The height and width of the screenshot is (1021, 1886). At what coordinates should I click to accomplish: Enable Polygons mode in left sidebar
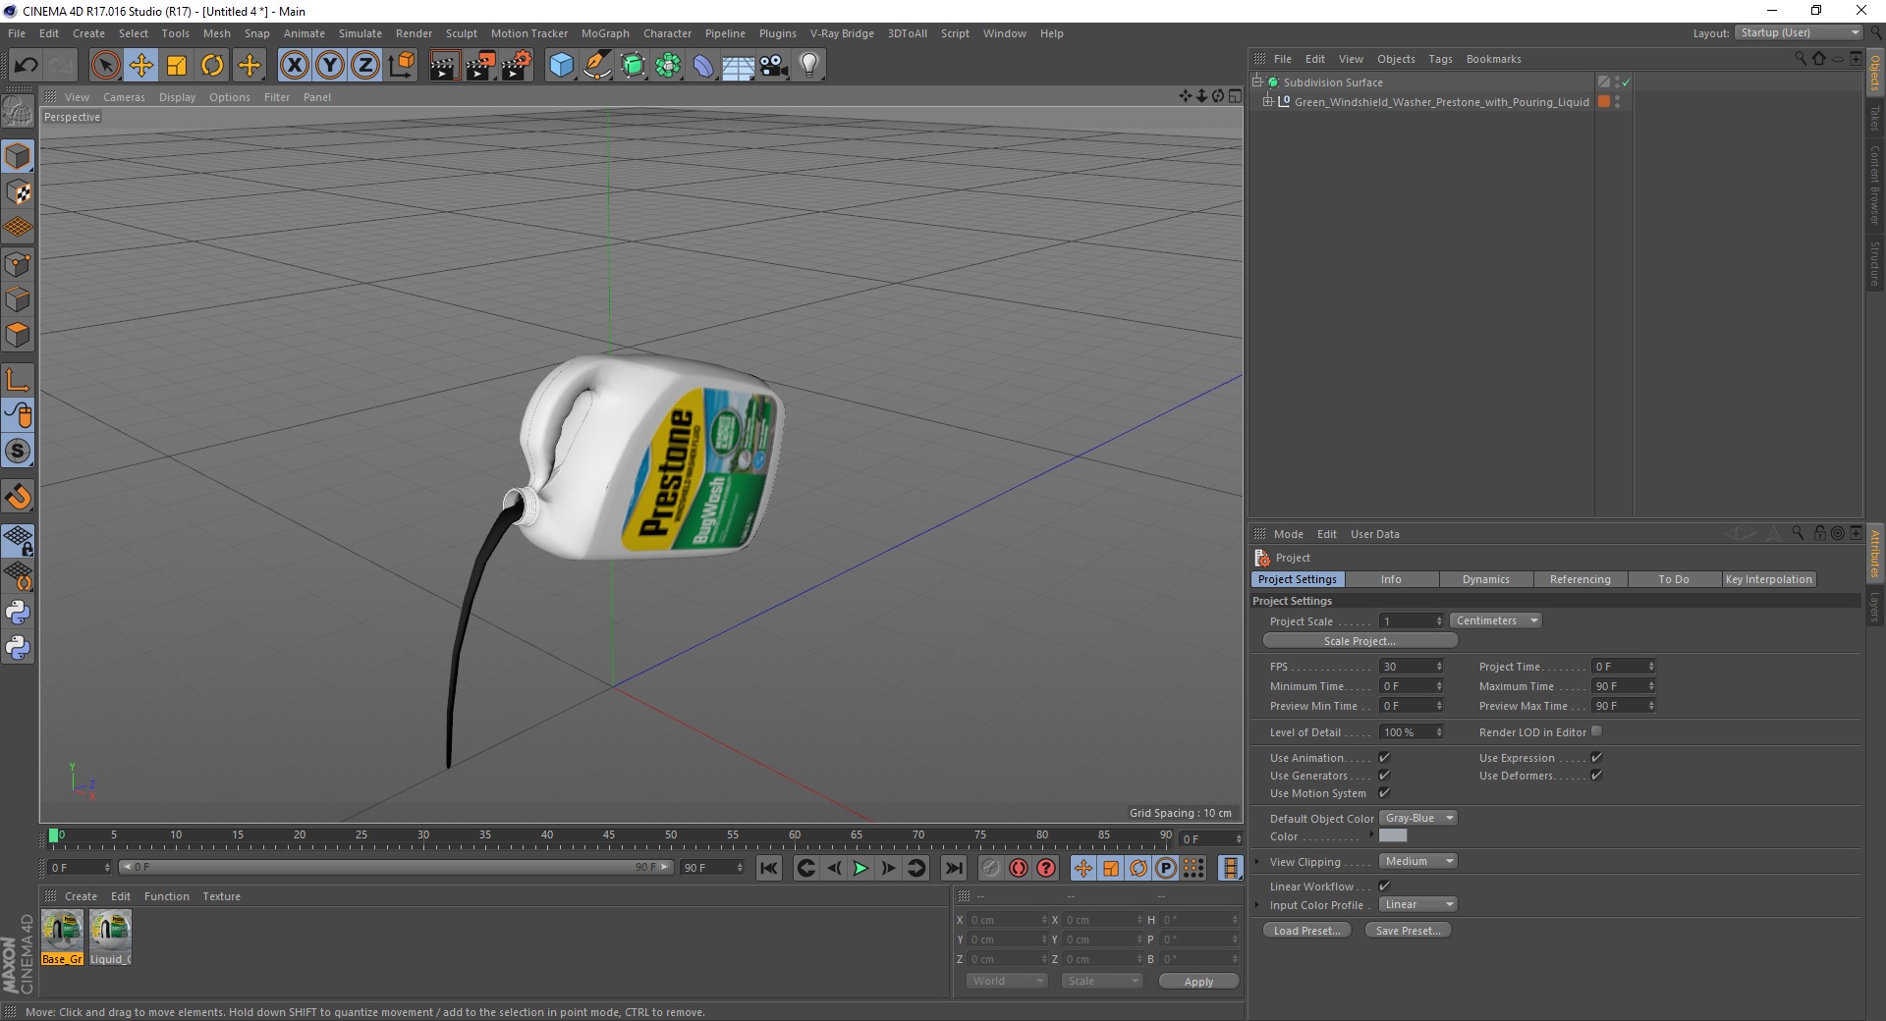(x=18, y=335)
